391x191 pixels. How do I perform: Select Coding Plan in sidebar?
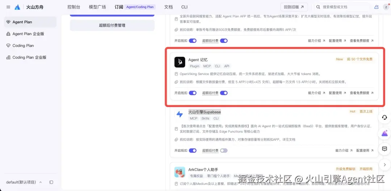[30, 46]
